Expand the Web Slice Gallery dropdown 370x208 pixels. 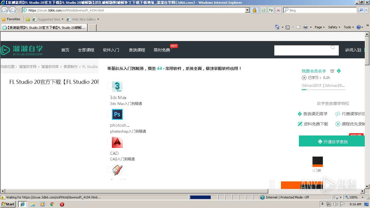click(x=98, y=19)
